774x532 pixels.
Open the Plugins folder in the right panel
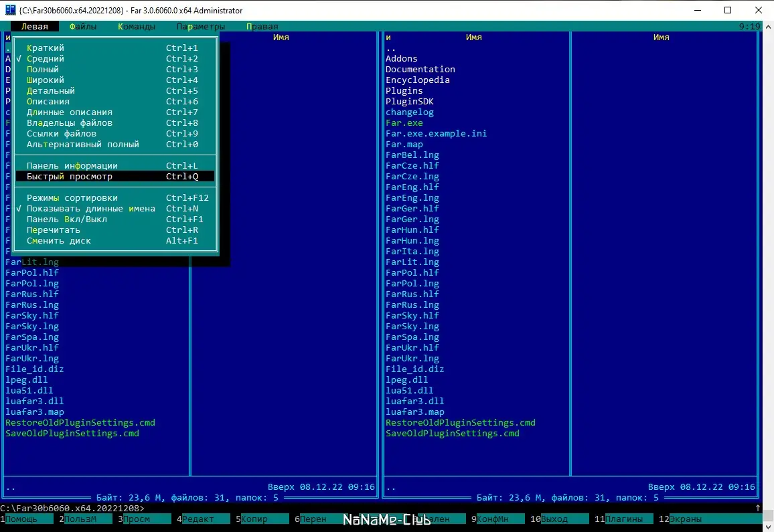[x=403, y=90]
